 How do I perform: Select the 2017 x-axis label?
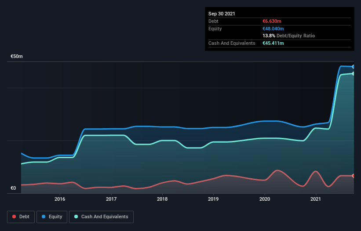pyautogui.click(x=111, y=199)
